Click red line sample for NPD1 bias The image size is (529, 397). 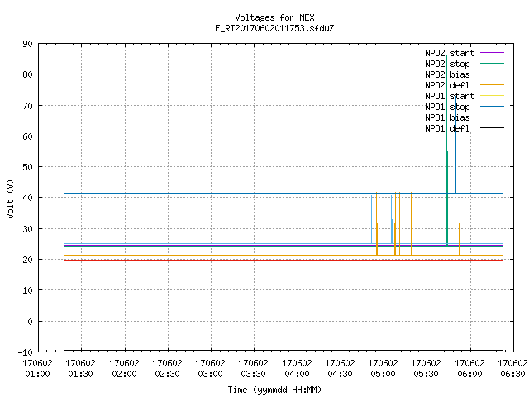pos(492,117)
